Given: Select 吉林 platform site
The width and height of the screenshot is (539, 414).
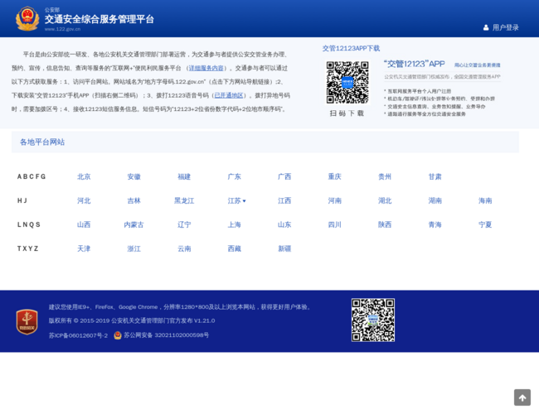Looking at the screenshot, I should (x=134, y=200).
